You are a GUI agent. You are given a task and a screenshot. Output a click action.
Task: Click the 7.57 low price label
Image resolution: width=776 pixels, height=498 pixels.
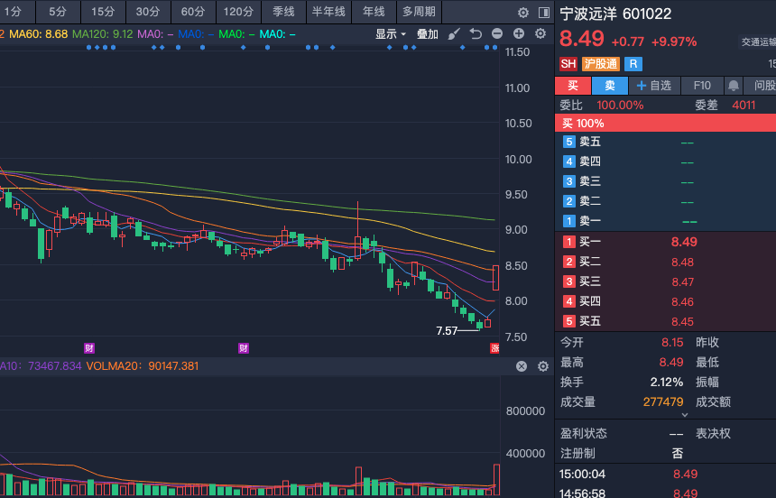(447, 331)
